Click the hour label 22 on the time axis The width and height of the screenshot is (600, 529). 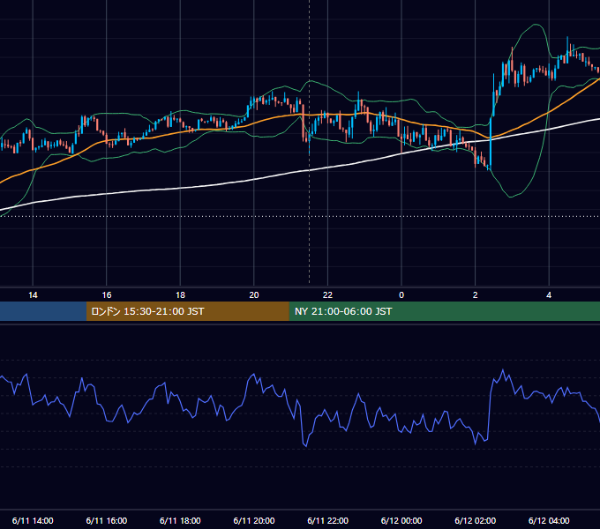tap(327, 295)
